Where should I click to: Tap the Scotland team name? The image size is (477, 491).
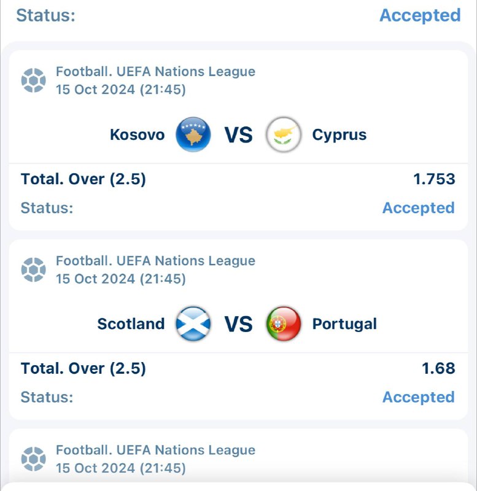click(x=131, y=323)
